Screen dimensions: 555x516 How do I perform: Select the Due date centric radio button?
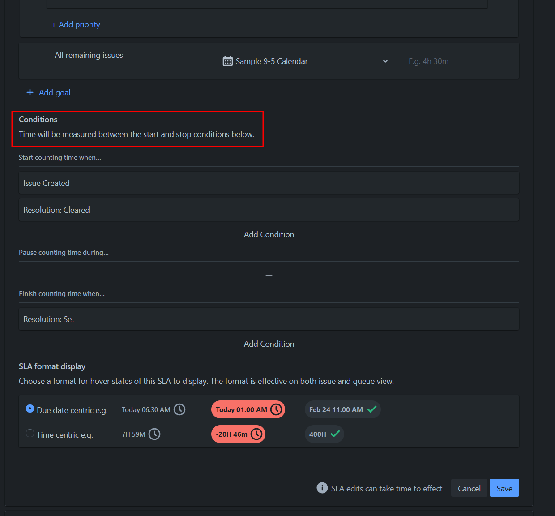coord(30,408)
